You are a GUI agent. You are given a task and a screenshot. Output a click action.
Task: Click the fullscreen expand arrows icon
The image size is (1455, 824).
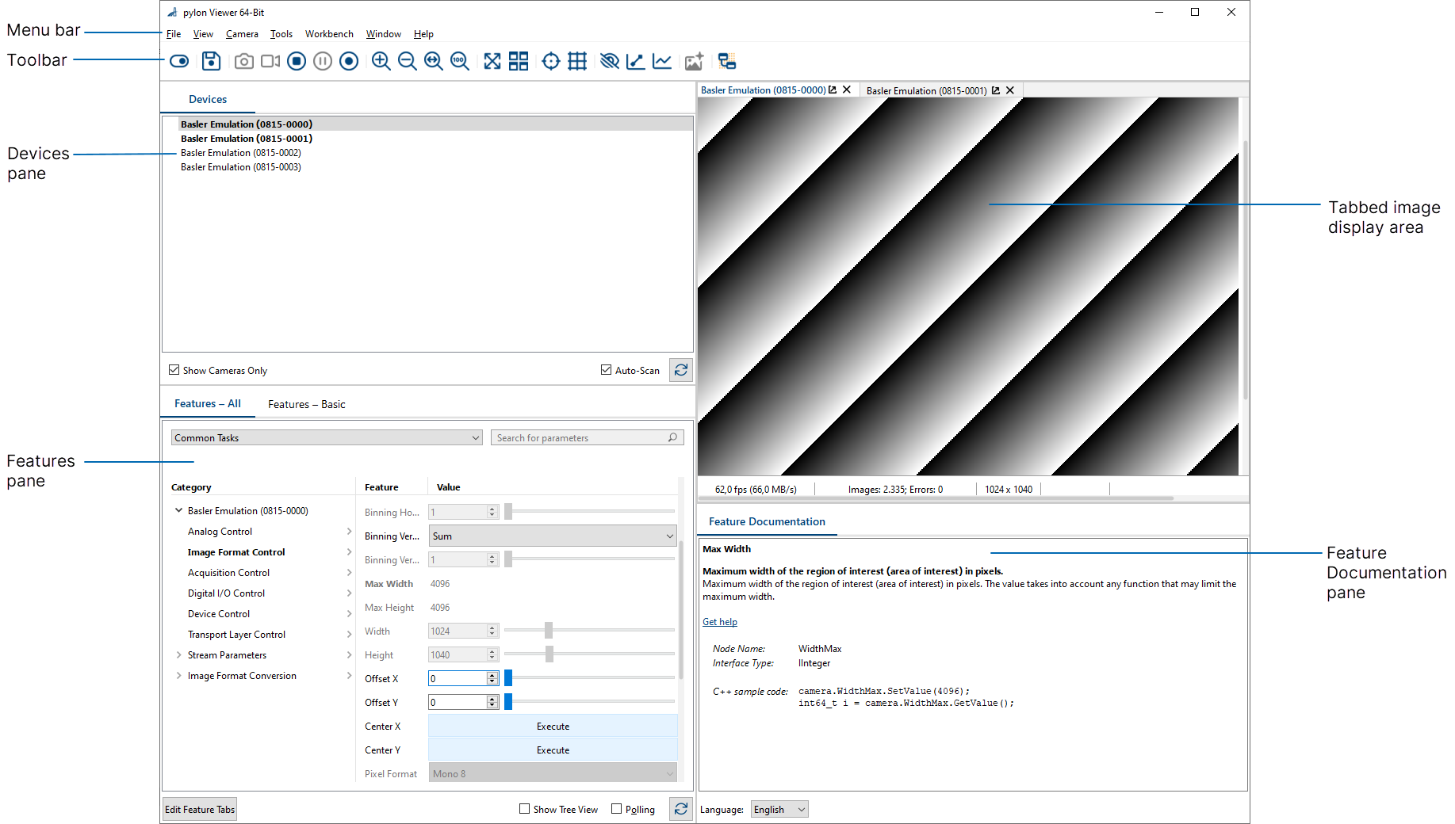click(492, 61)
